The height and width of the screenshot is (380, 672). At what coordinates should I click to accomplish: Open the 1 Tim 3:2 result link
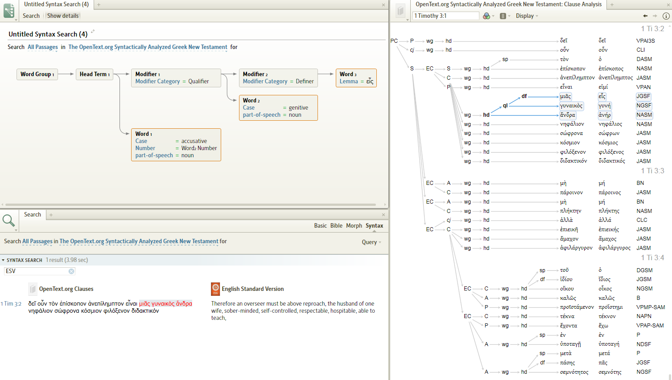11,304
